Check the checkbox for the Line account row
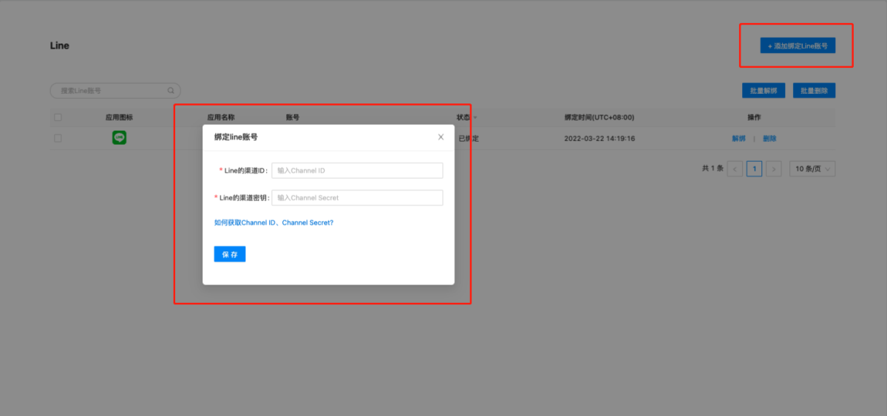887x416 pixels. [x=58, y=138]
